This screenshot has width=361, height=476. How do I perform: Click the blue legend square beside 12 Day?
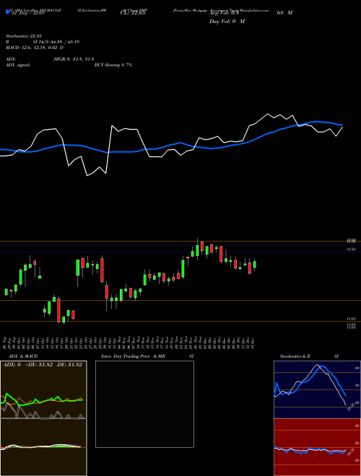click(7, 12)
